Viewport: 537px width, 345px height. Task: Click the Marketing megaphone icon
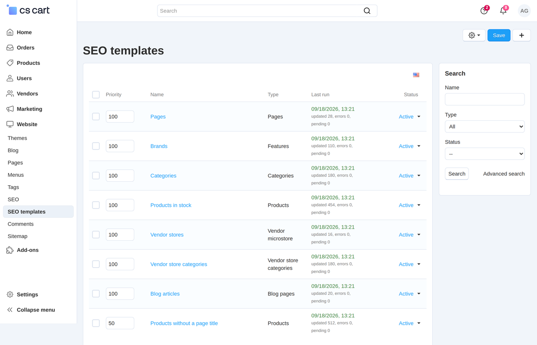click(10, 109)
